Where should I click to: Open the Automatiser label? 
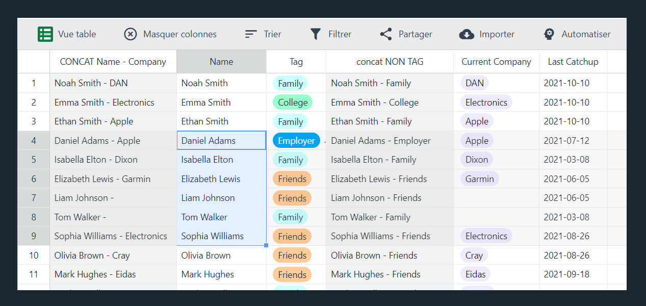pos(586,34)
